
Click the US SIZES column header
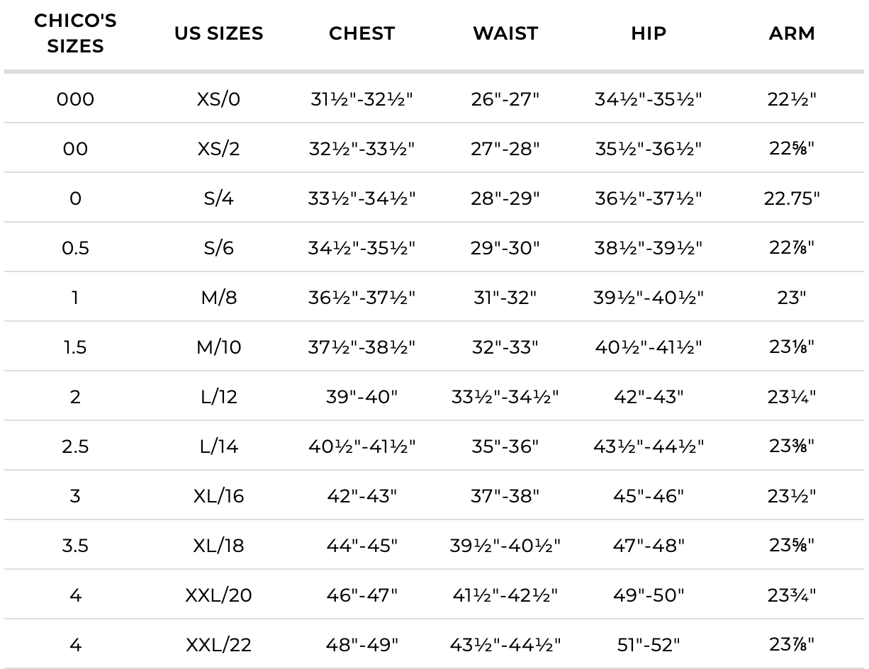tap(218, 33)
